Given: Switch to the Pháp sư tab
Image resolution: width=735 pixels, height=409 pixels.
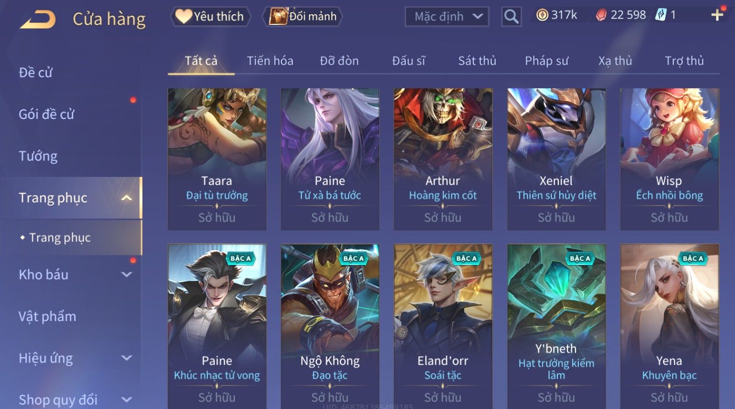Looking at the screenshot, I should pos(547,61).
